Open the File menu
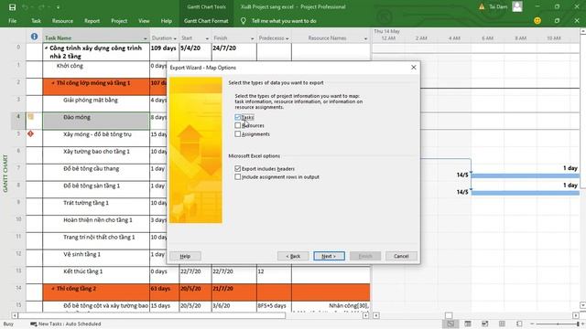 pos(12,21)
